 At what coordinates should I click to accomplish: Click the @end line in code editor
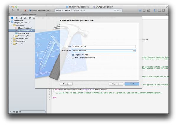54,98
